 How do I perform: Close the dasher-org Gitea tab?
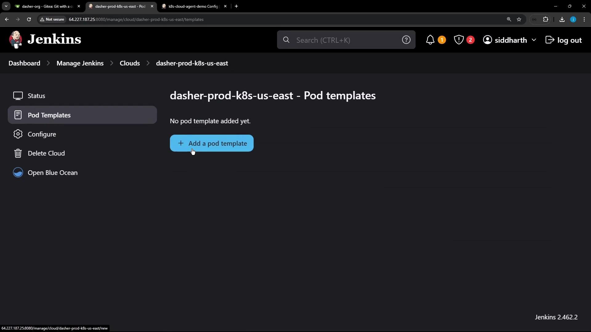(79, 6)
